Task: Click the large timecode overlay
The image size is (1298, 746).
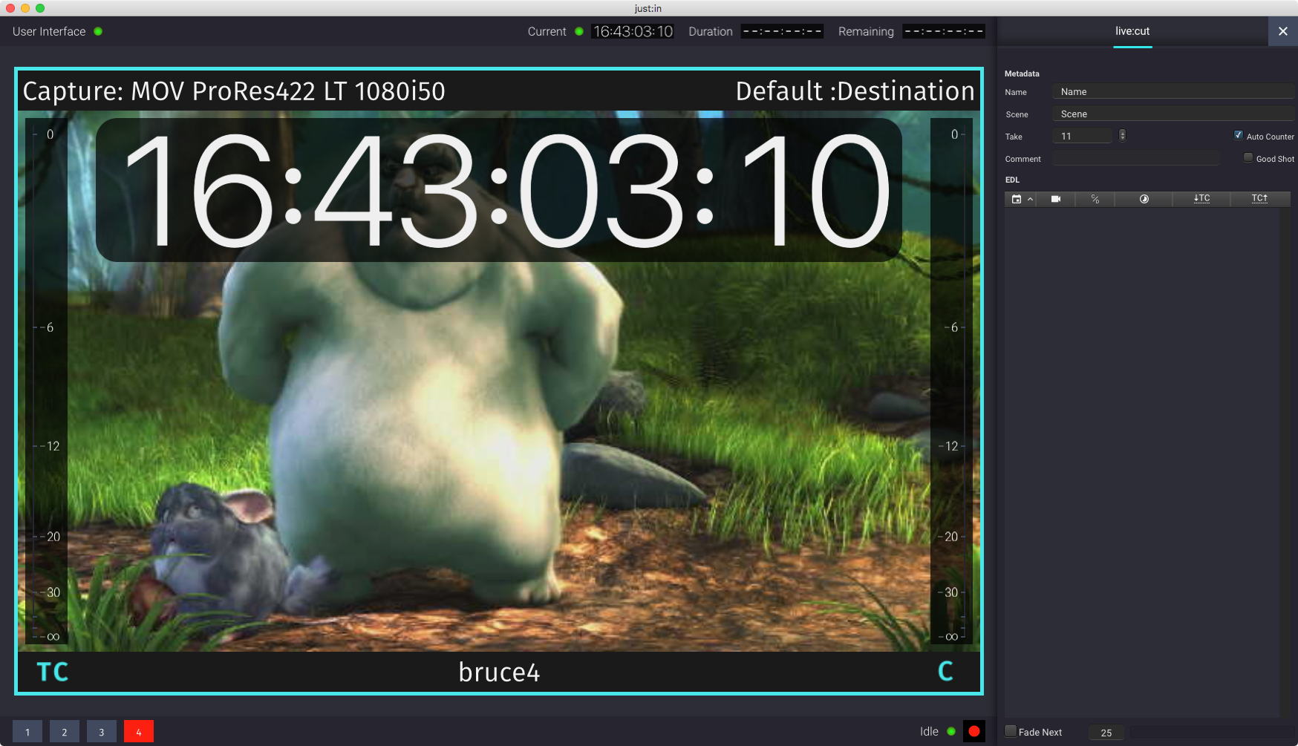Action: point(499,190)
